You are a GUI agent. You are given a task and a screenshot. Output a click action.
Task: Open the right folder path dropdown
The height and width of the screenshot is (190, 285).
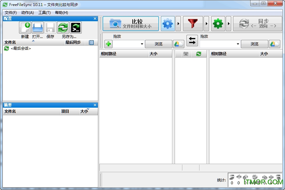(x=238, y=44)
